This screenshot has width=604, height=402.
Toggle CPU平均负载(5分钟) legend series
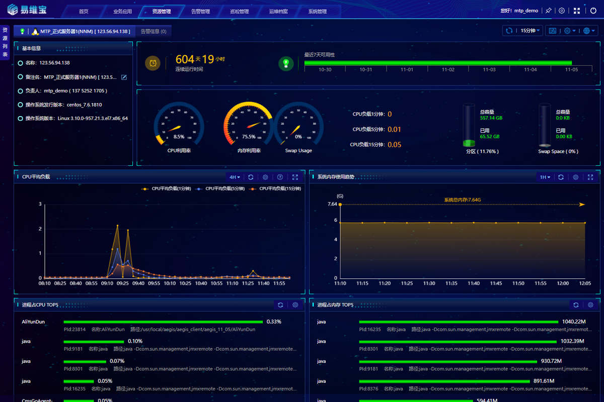[220, 189]
